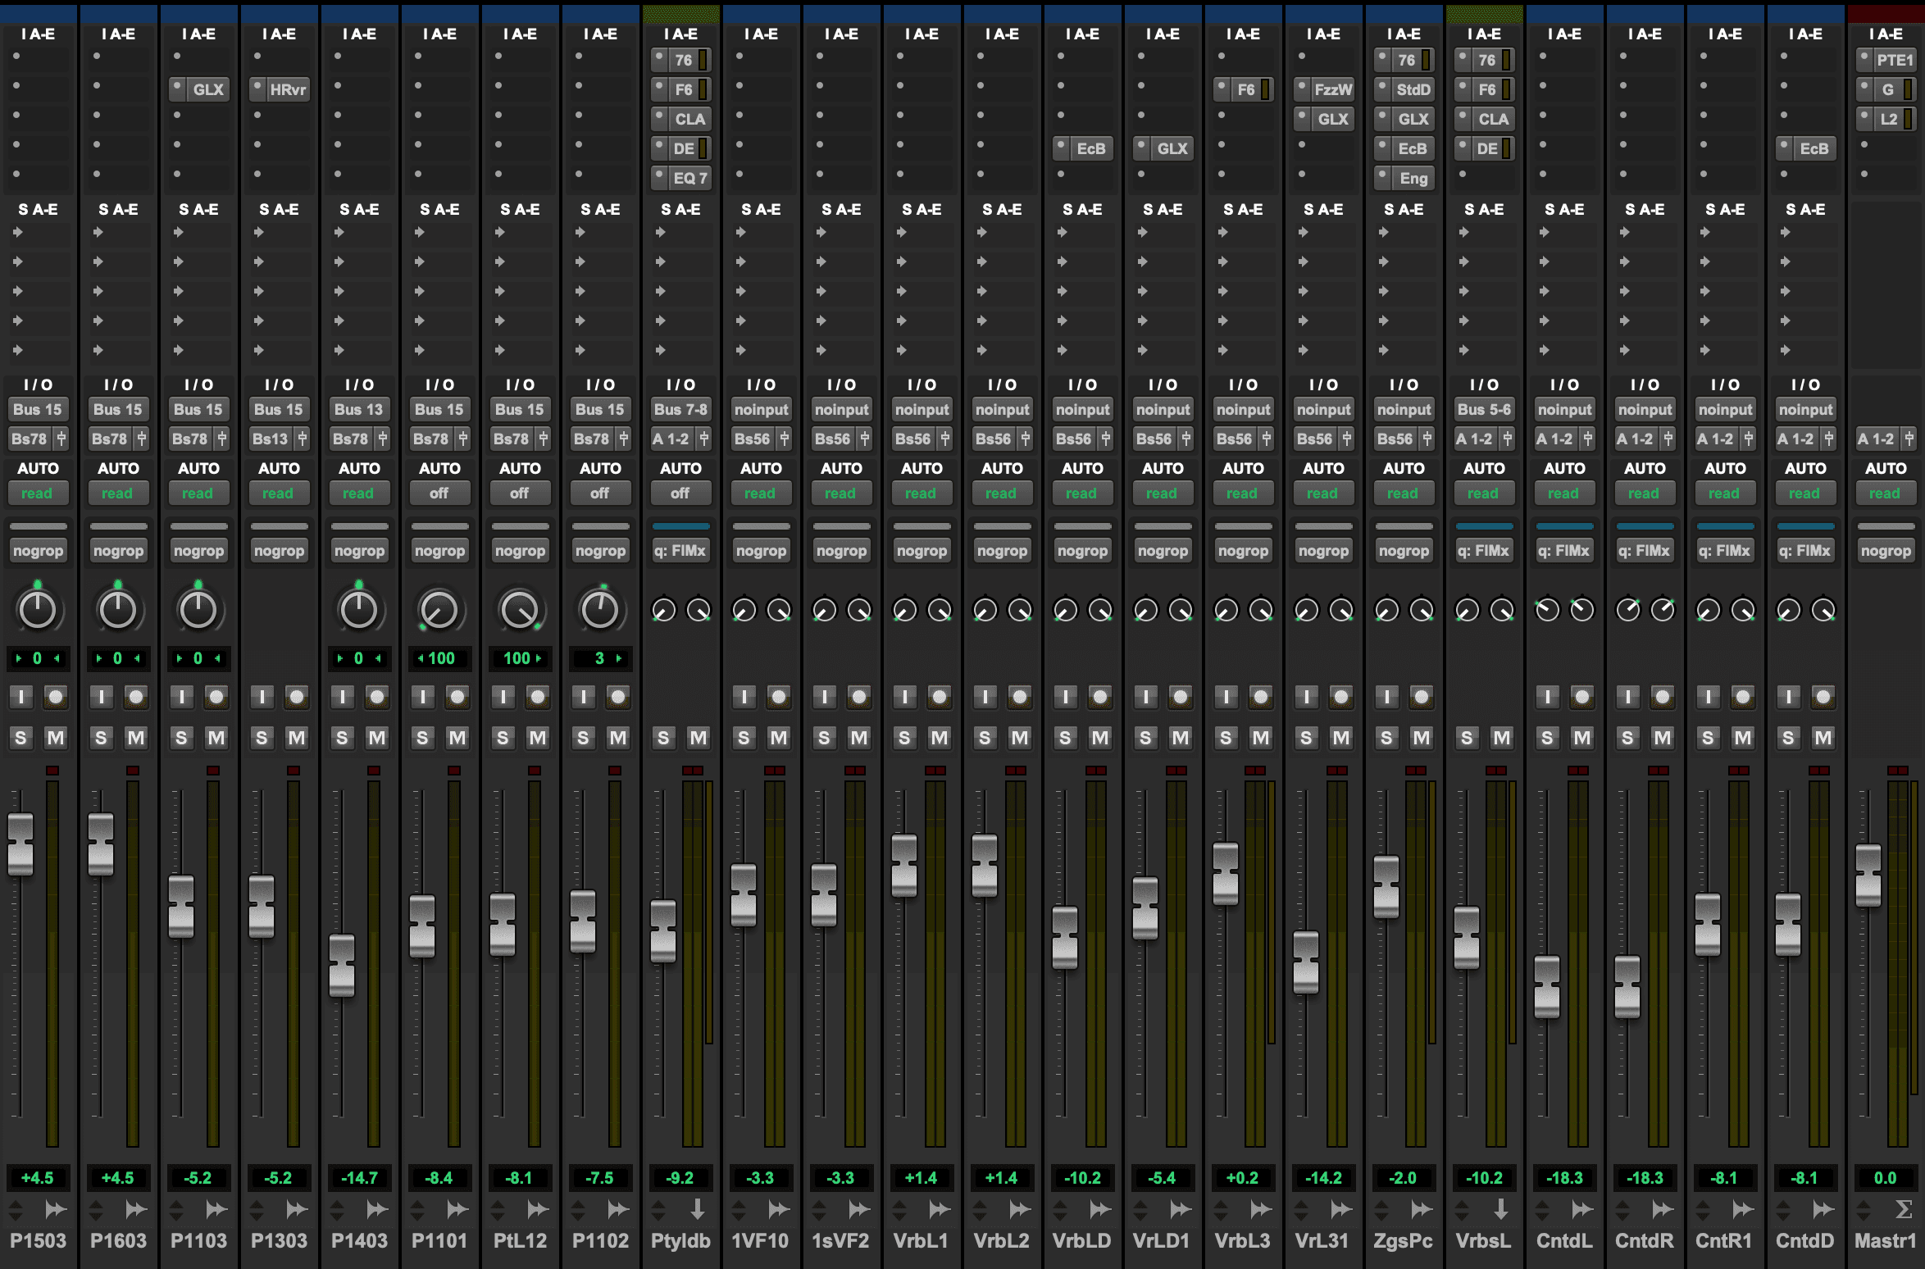Viewport: 1925px width, 1269px height.
Task: Click the down arrow icon on Ptyldb
Action: point(698,1209)
